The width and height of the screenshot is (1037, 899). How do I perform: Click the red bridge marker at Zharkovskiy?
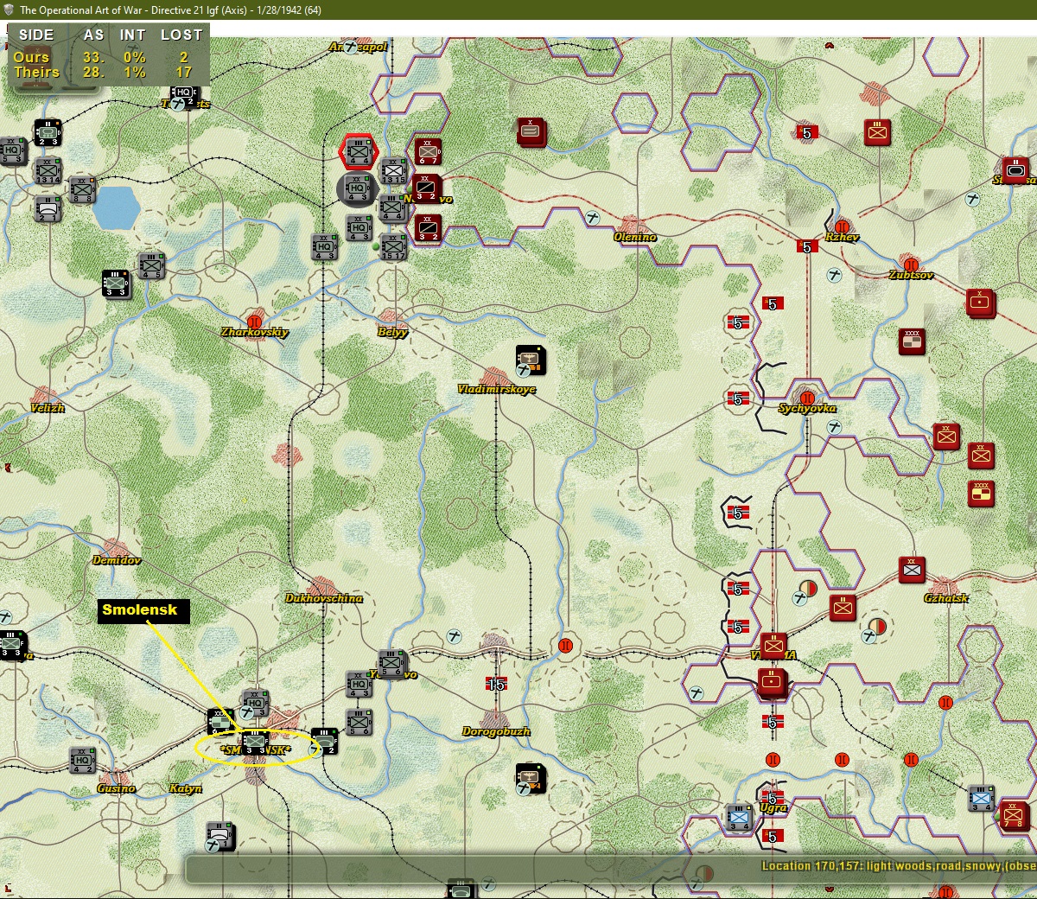point(254,322)
